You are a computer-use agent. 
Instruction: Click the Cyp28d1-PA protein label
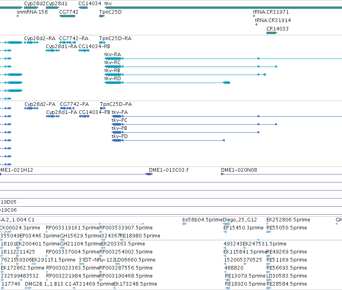[x=62, y=112]
